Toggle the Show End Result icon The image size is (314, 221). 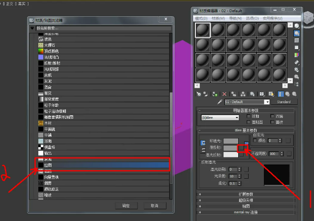pos(281,94)
